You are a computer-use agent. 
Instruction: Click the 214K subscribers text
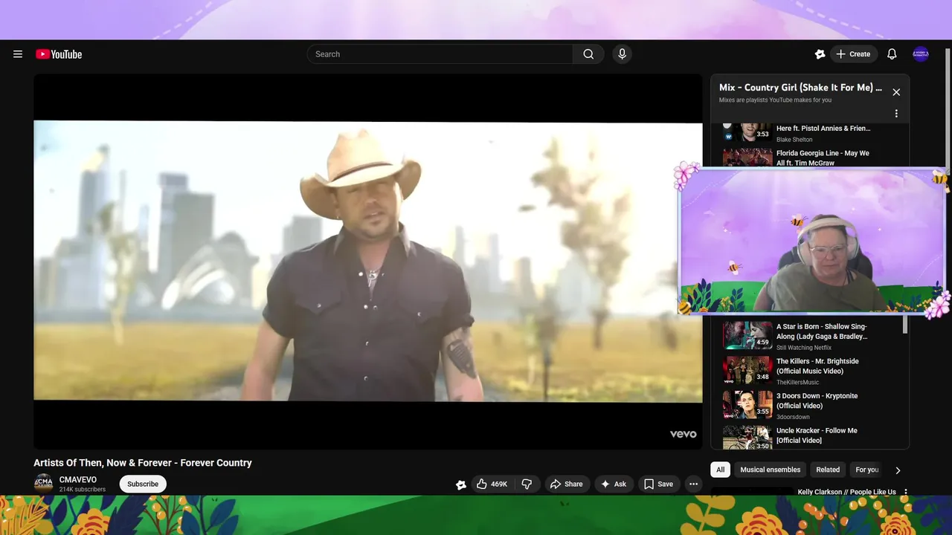tap(83, 490)
